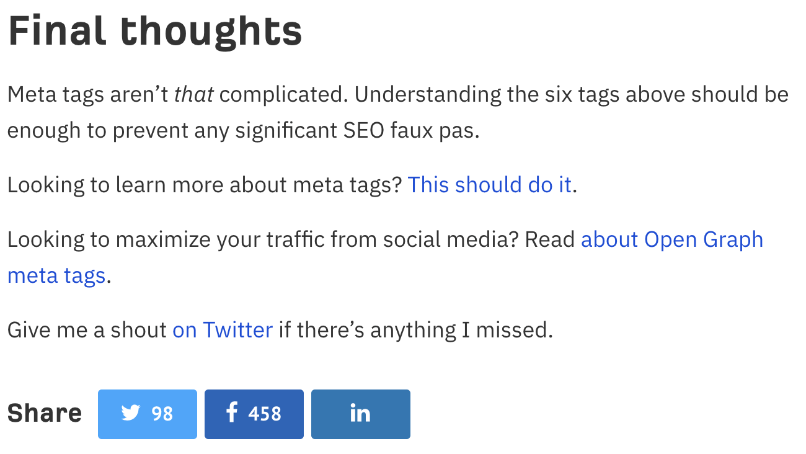Follow the "about Open Graph" link text
Image resolution: width=806 pixels, height=454 pixels.
671,239
